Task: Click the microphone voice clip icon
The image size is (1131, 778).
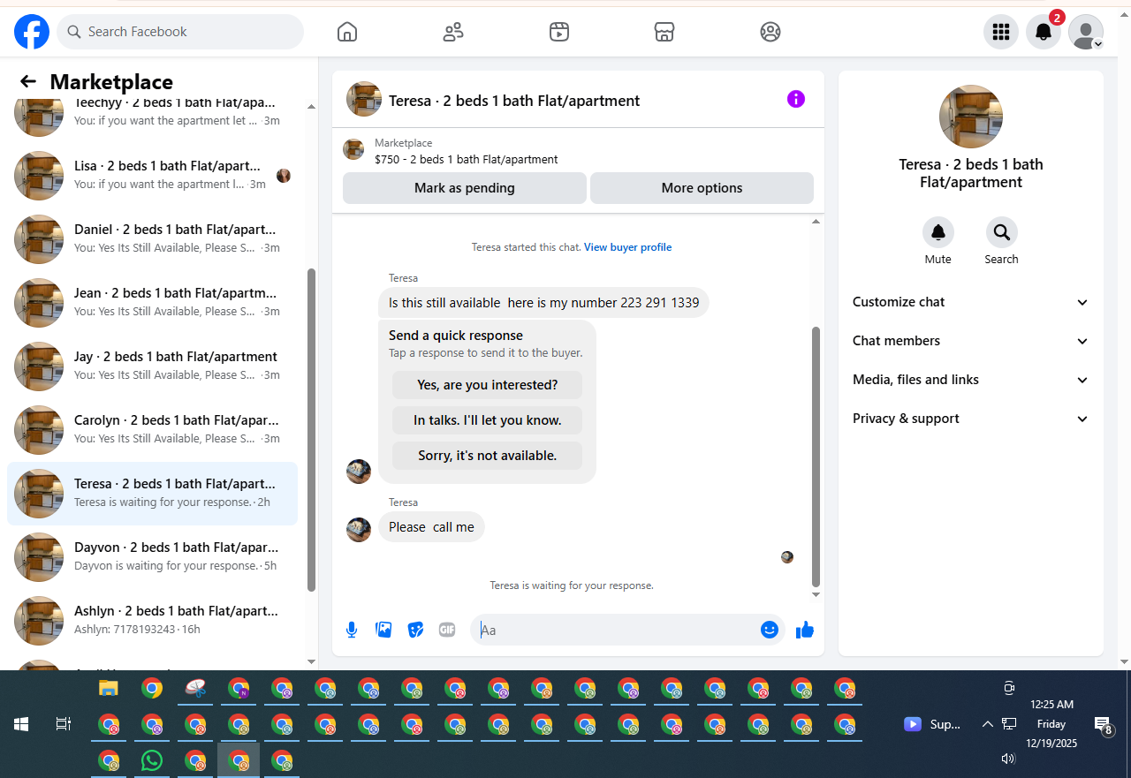Action: point(352,630)
